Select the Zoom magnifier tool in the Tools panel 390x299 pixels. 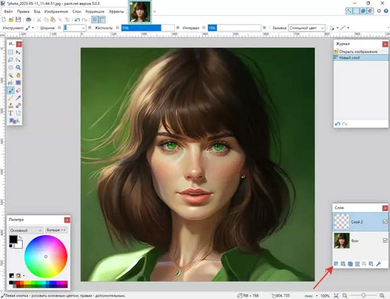pos(18,68)
